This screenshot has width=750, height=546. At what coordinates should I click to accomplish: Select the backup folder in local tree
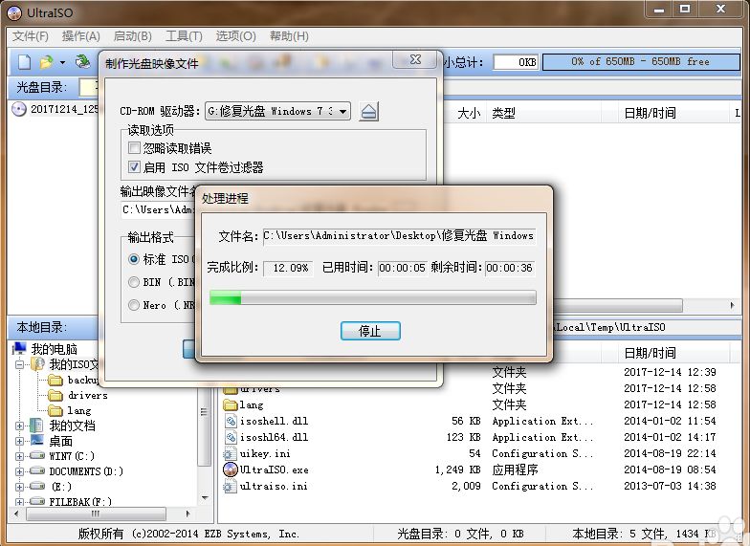click(82, 381)
